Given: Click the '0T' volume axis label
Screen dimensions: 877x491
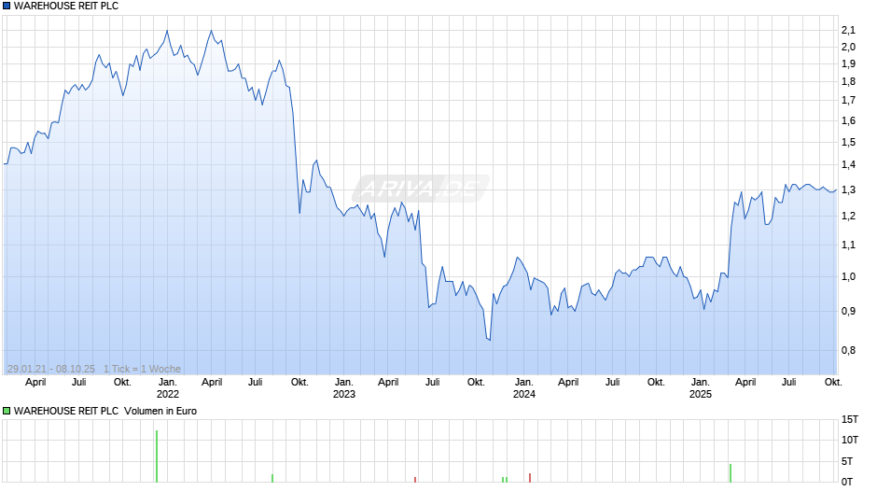Looking at the screenshot, I should (x=847, y=482).
